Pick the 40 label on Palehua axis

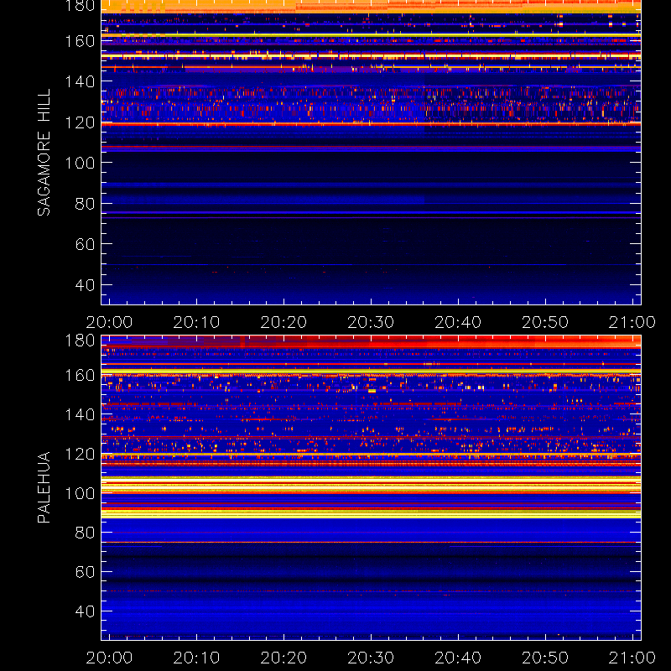(x=85, y=611)
